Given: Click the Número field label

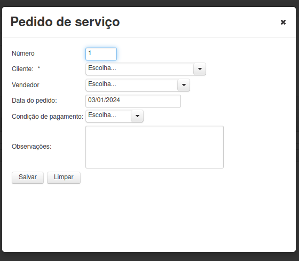Looking at the screenshot, I should click(23, 53).
